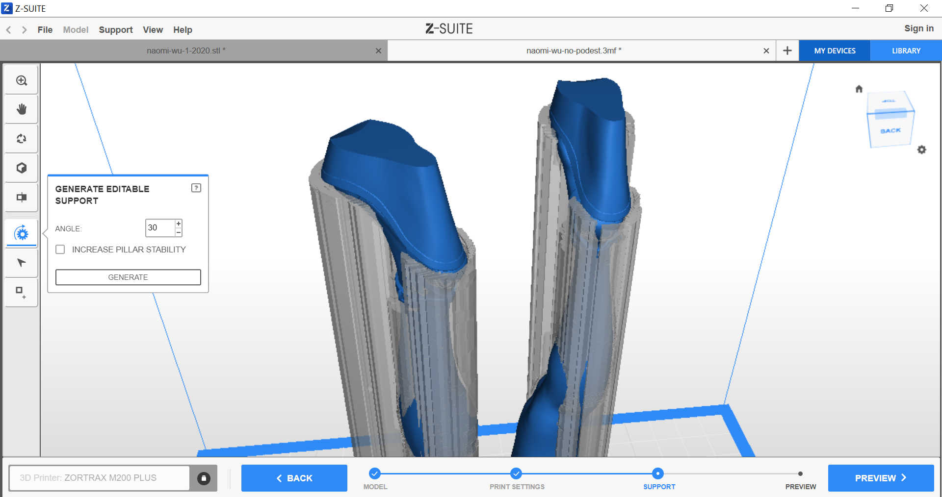Image resolution: width=942 pixels, height=497 pixels.
Task: Open the Support menu
Action: [x=116, y=30]
